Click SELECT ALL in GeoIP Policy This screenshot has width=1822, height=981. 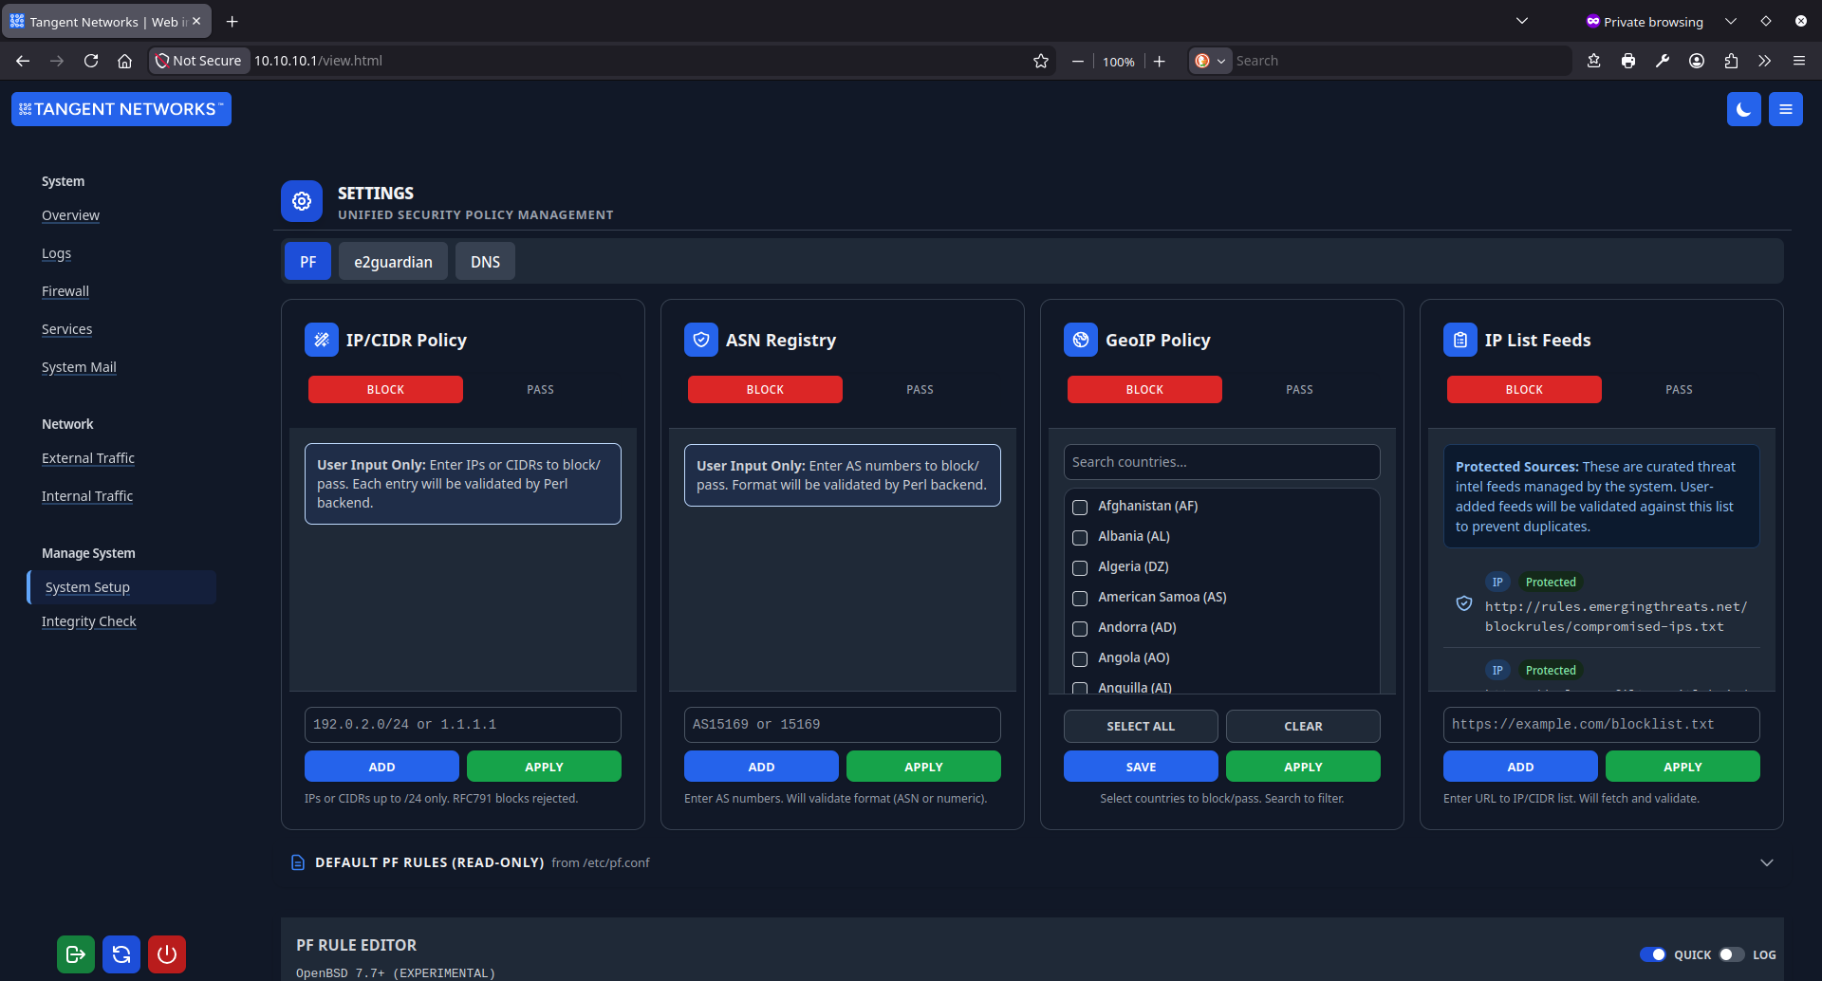click(1140, 726)
